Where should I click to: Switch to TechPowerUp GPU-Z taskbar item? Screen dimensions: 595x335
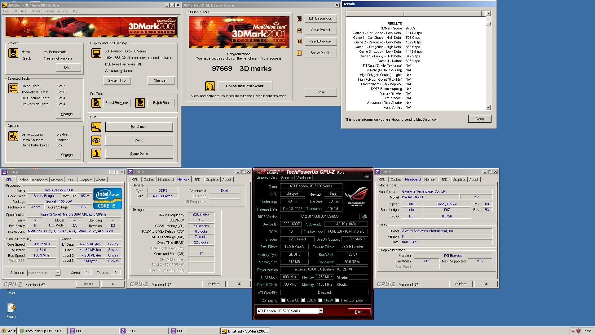(42, 331)
